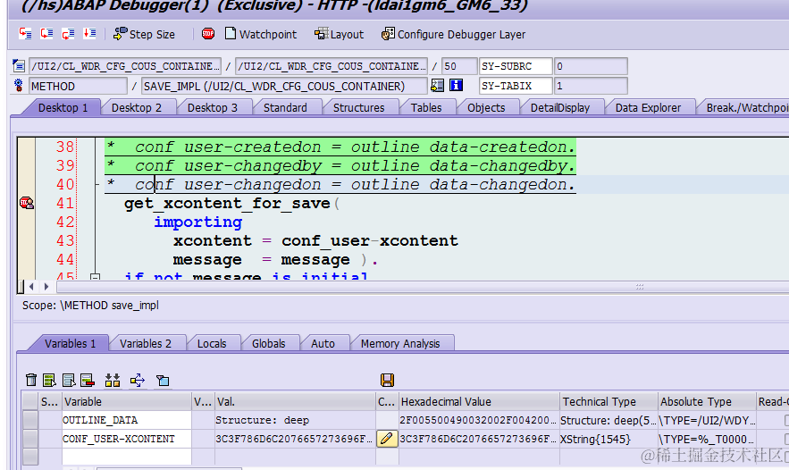This screenshot has height=470, width=789.
Task: Click the CONF_USER-XCONTENT variable cell
Action: pyautogui.click(x=126, y=439)
